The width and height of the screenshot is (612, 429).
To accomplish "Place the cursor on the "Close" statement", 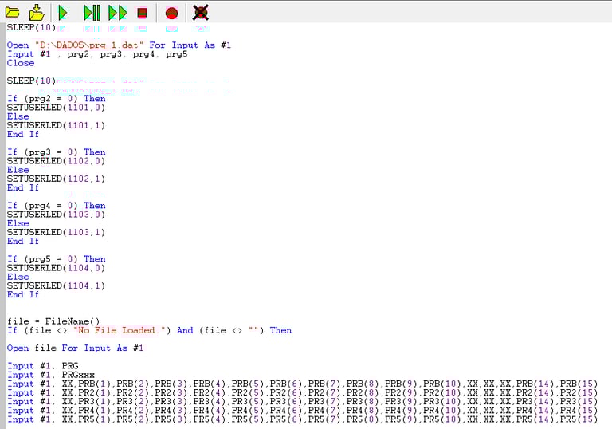I will pyautogui.click(x=21, y=63).
